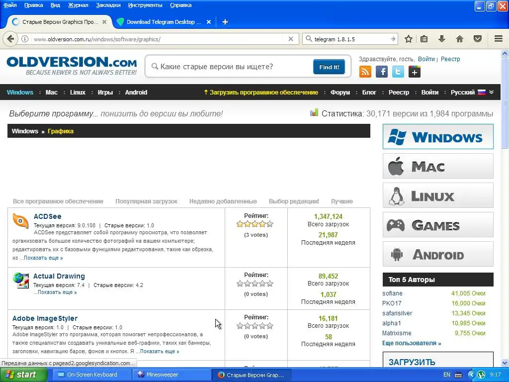
Task: Click the URL address bar
Action: point(158,39)
